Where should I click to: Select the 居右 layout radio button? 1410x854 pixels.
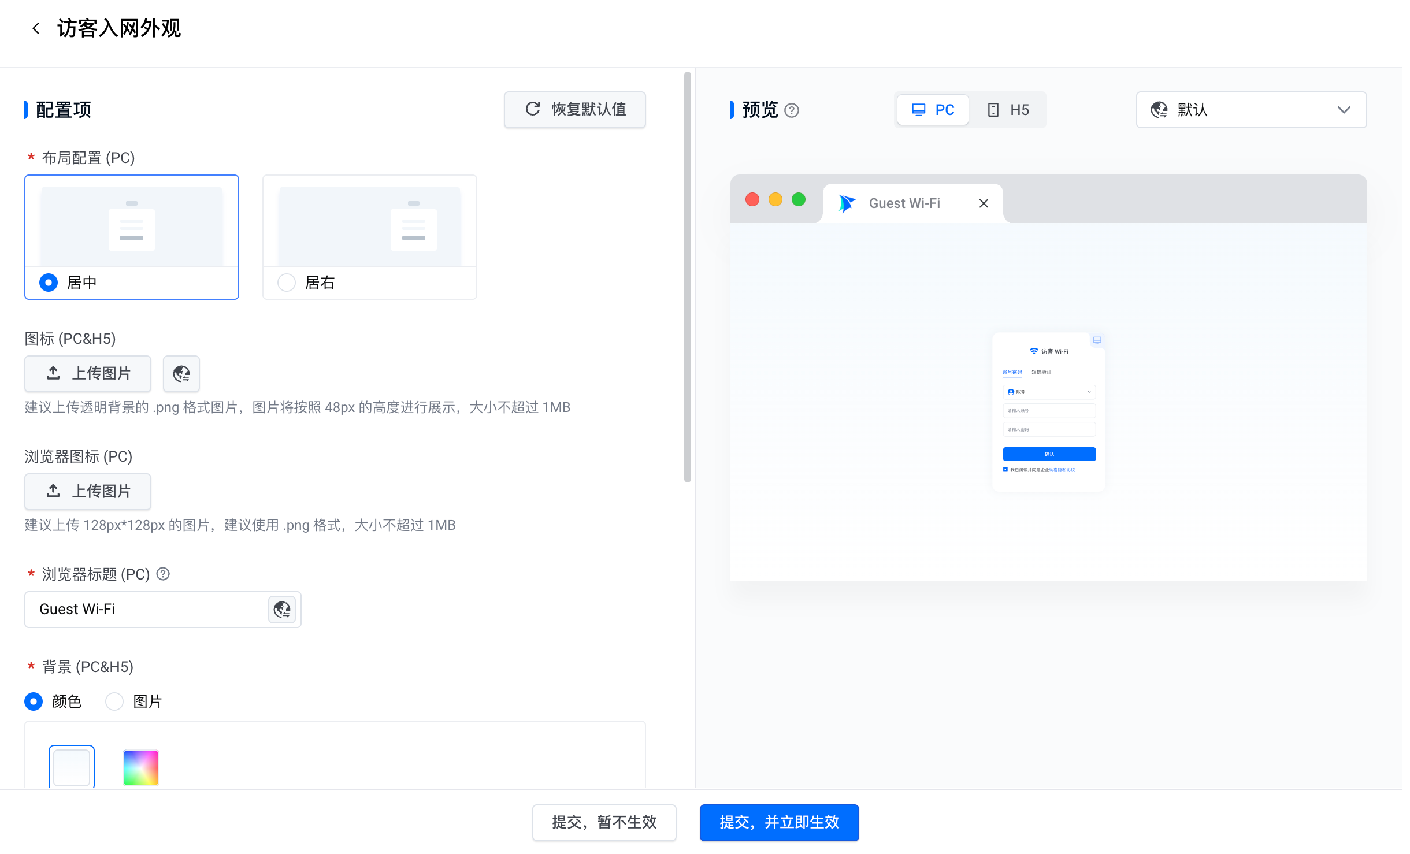click(x=287, y=283)
